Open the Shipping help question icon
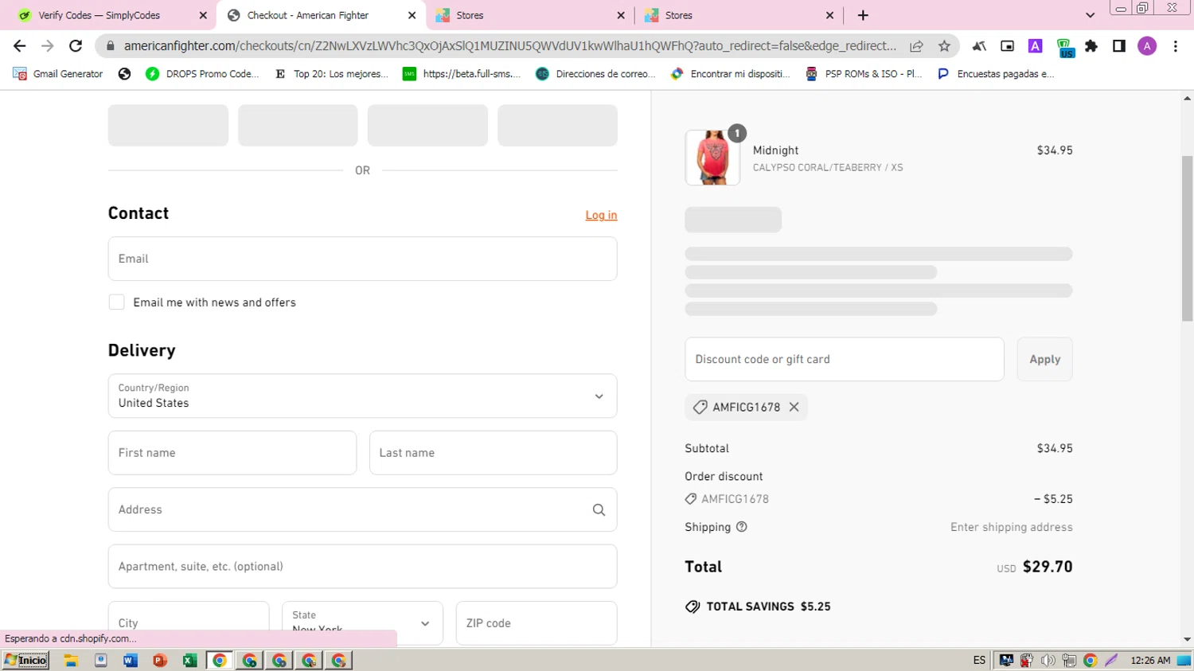The image size is (1194, 671). tap(742, 527)
